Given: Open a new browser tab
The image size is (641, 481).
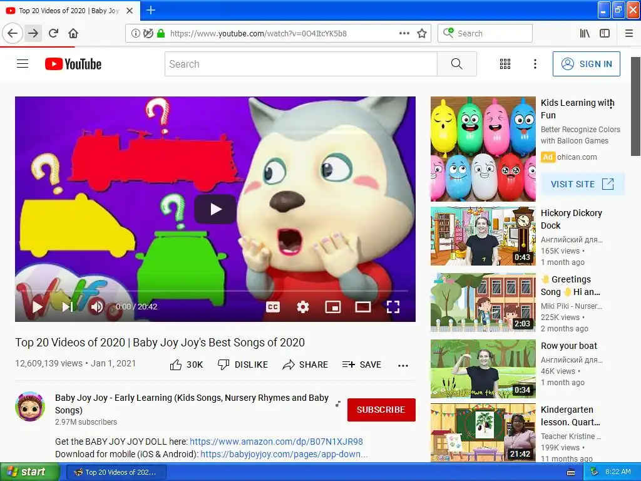Looking at the screenshot, I should (150, 10).
